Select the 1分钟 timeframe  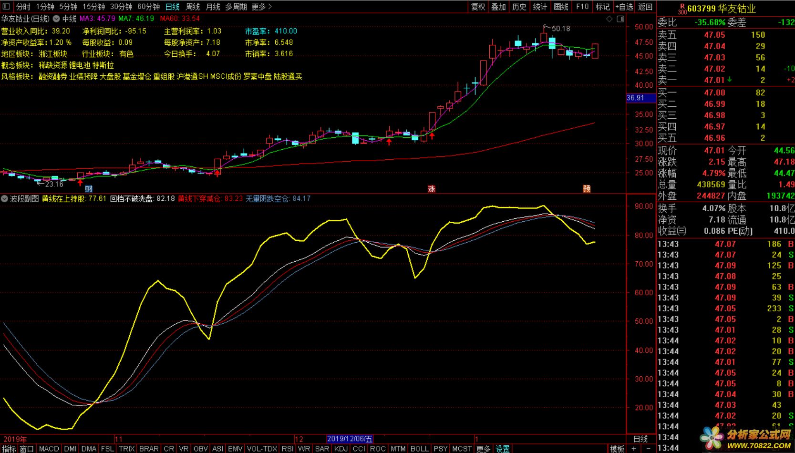point(45,7)
